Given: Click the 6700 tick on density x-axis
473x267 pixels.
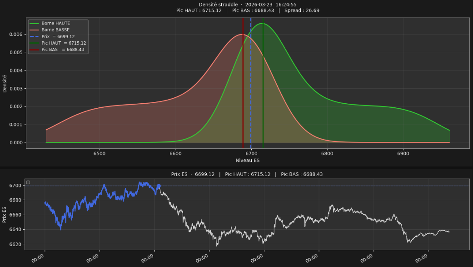Looking at the screenshot, I should (251, 154).
